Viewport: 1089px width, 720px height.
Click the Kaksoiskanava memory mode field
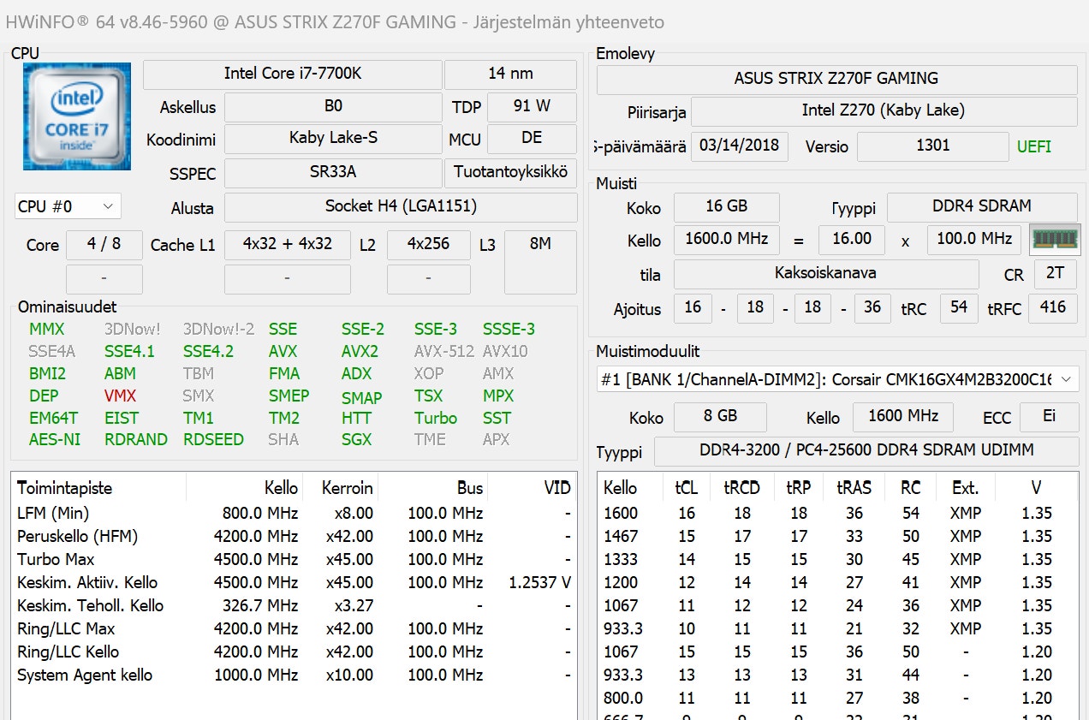pyautogui.click(x=826, y=274)
